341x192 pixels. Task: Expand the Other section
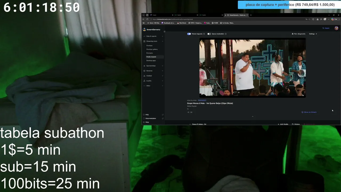click(153, 86)
